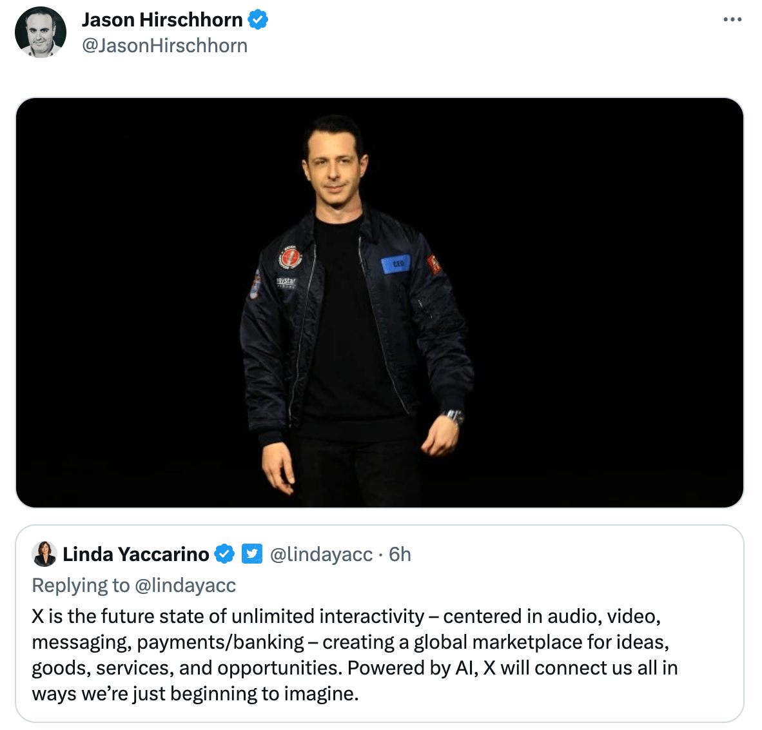Open the Linda Yaccarino display name
Viewport: 762px width, 730px height.
(135, 554)
